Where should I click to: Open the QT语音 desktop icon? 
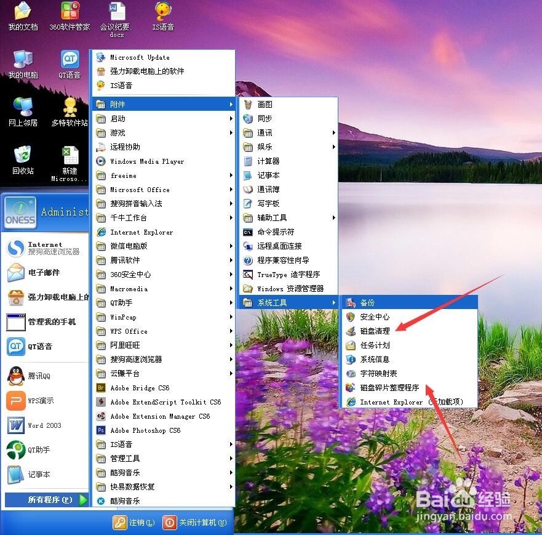(70, 65)
